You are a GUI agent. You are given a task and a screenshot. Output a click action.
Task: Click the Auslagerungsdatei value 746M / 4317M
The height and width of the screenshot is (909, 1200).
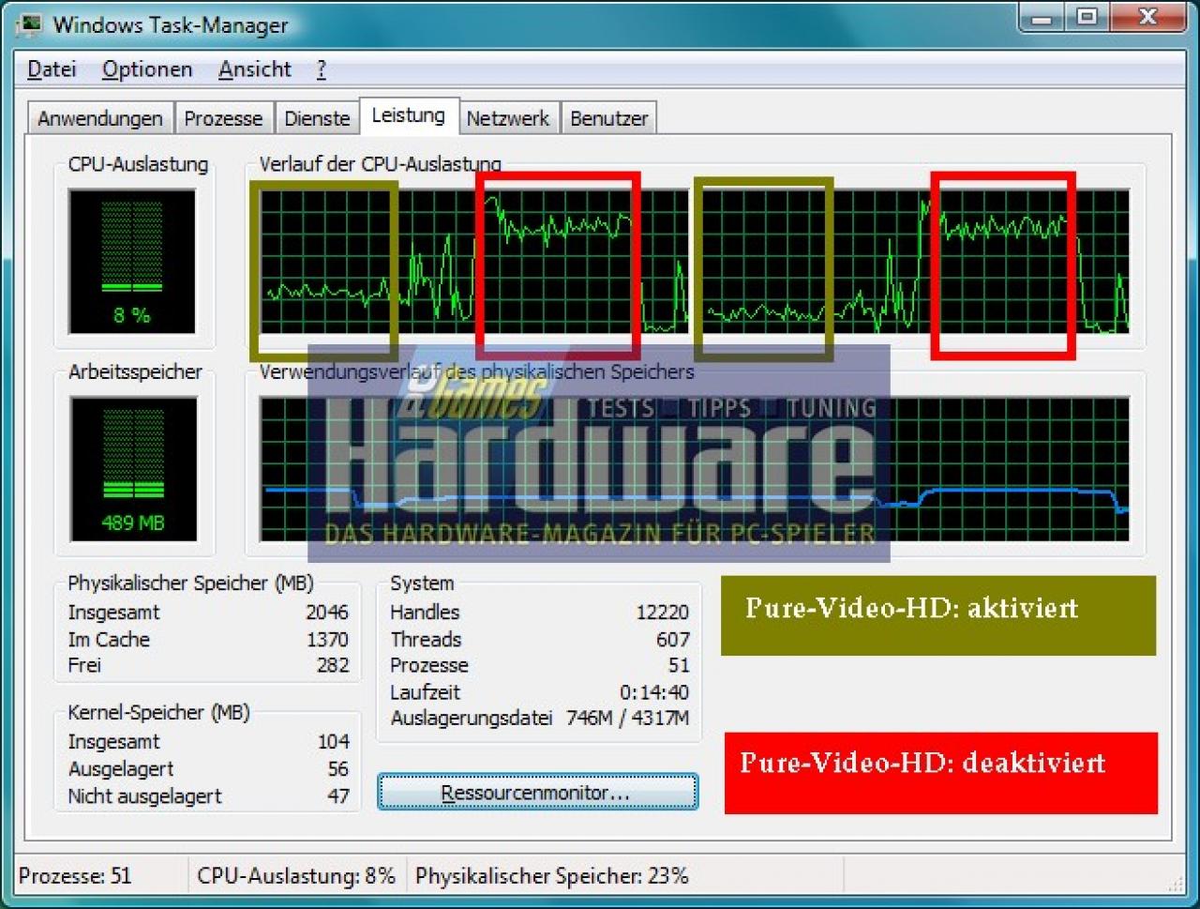(628, 719)
